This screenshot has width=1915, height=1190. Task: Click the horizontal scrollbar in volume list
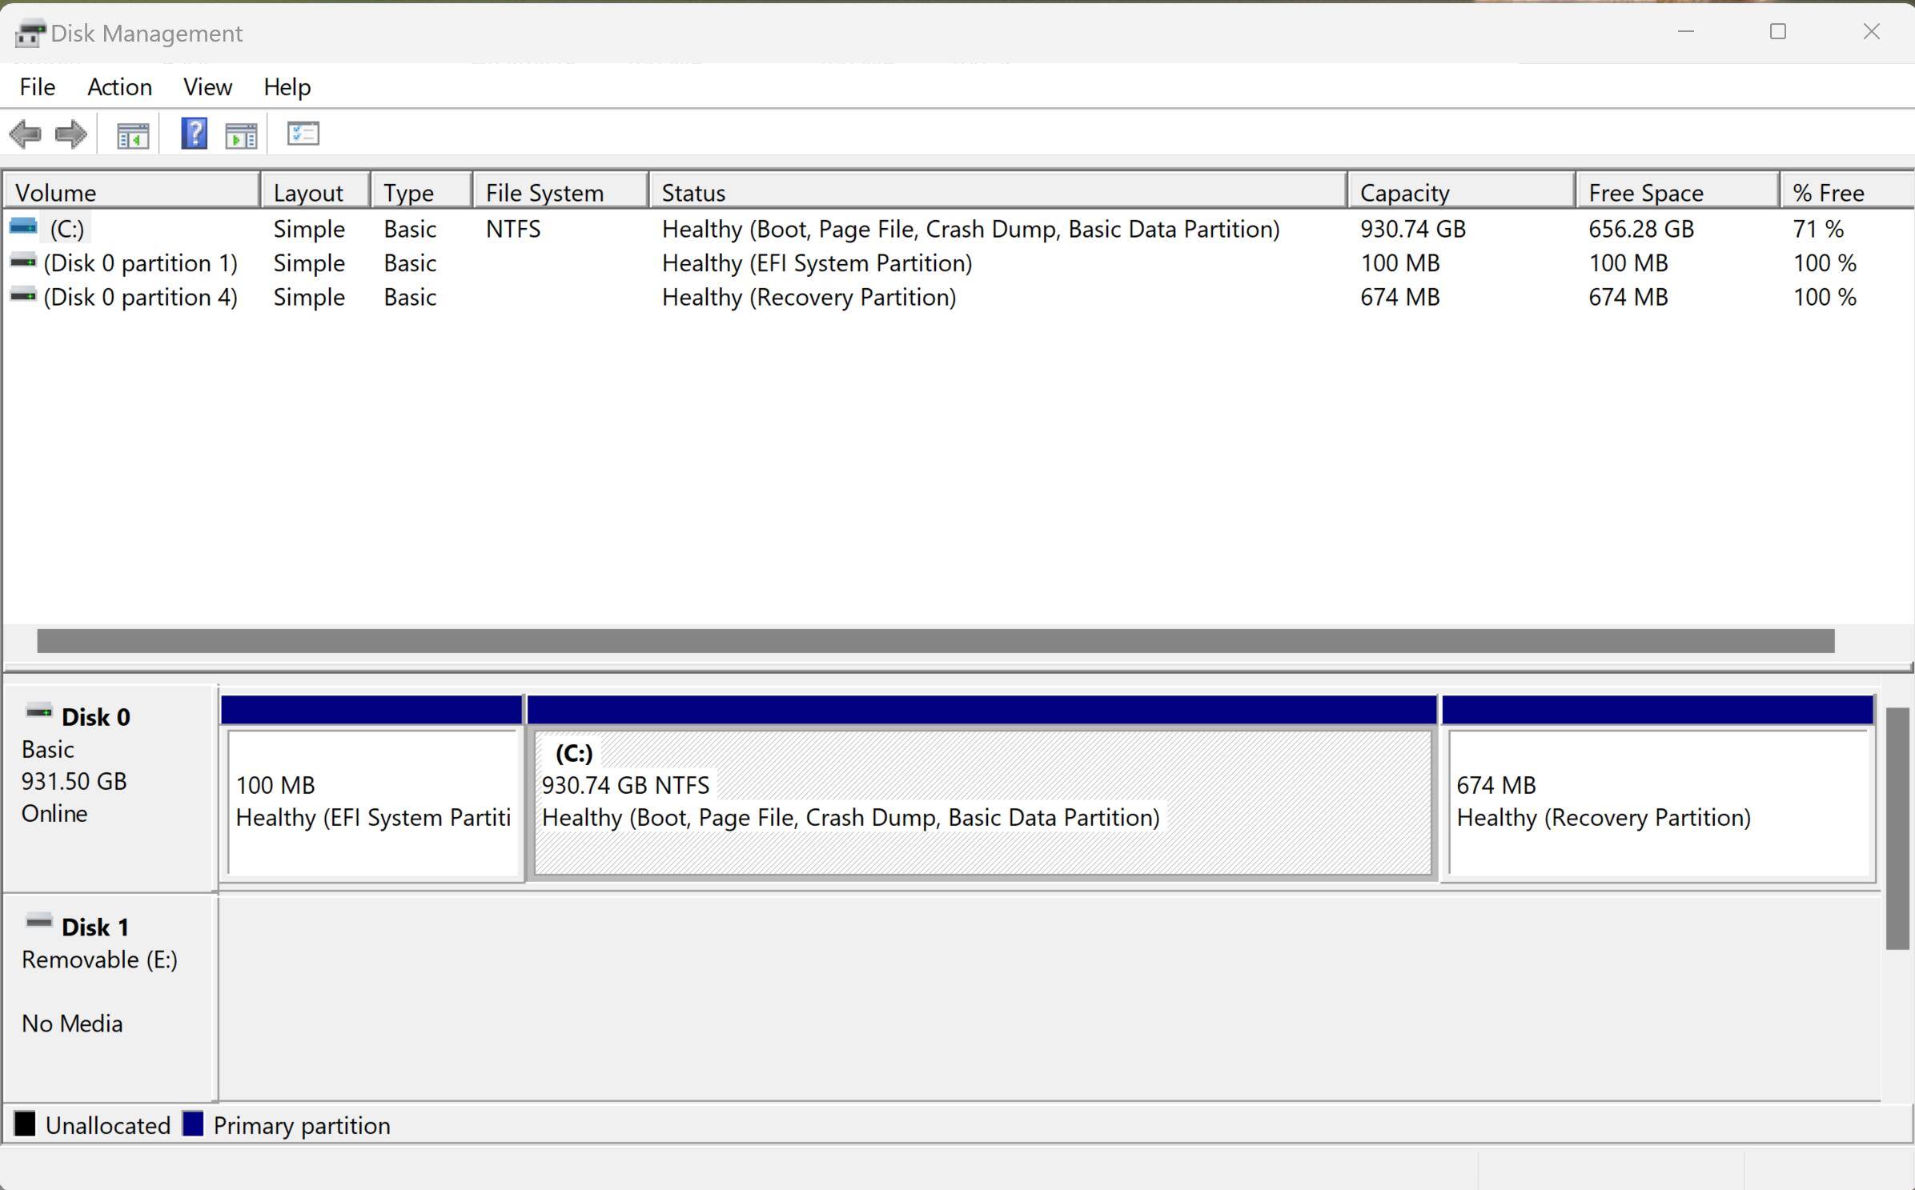(935, 641)
